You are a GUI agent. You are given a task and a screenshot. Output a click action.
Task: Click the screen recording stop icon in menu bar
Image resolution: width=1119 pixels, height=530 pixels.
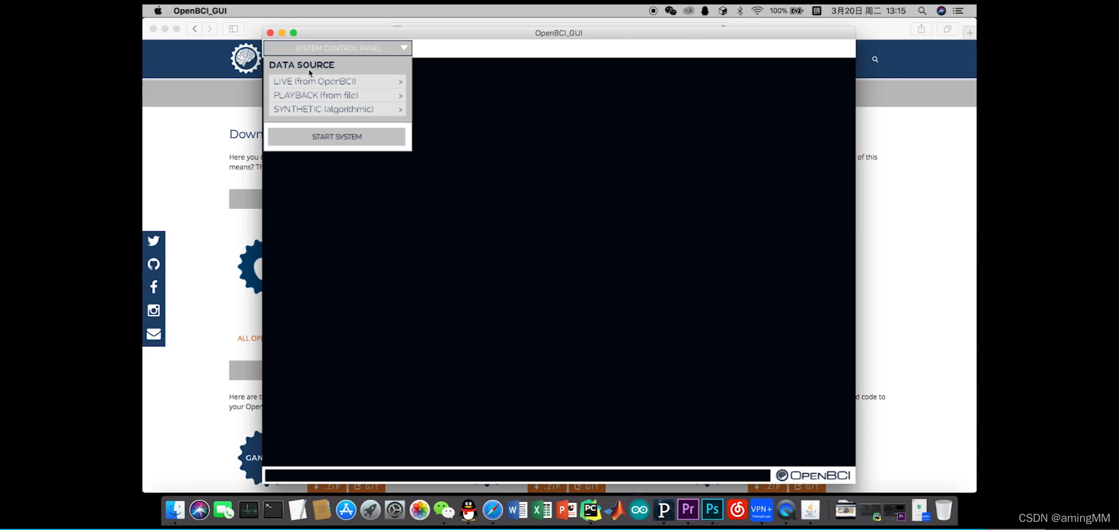(x=653, y=10)
